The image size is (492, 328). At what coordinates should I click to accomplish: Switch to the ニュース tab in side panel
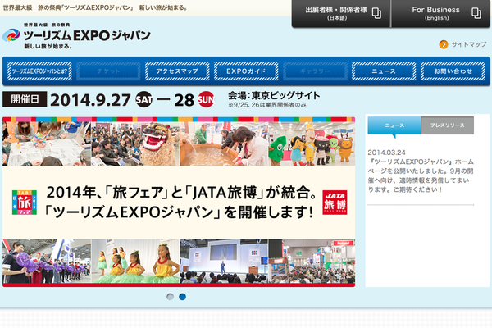pos(394,125)
